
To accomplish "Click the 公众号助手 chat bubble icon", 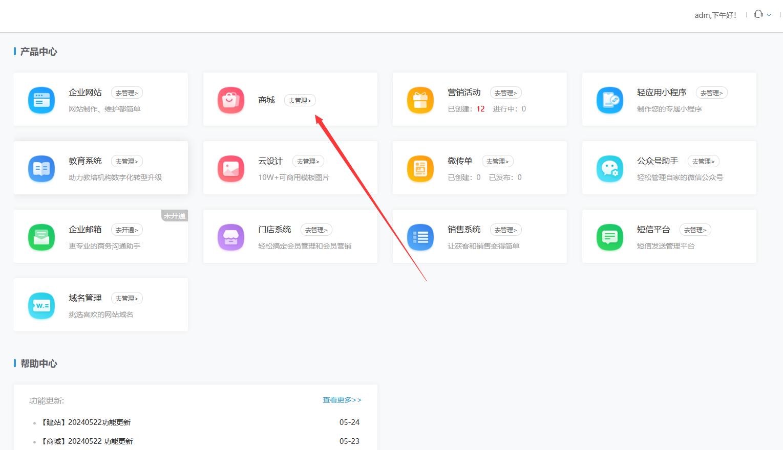I will [609, 169].
